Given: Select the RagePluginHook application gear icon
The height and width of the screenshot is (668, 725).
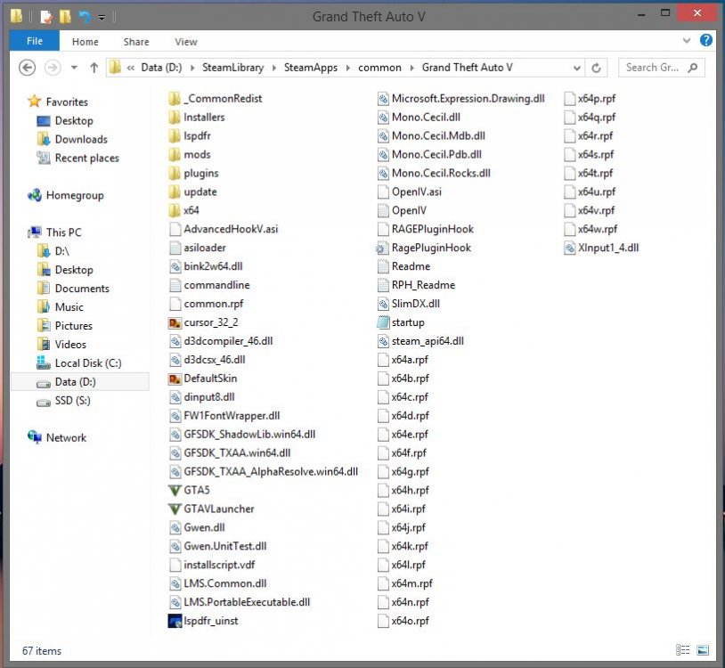Looking at the screenshot, I should [x=382, y=248].
